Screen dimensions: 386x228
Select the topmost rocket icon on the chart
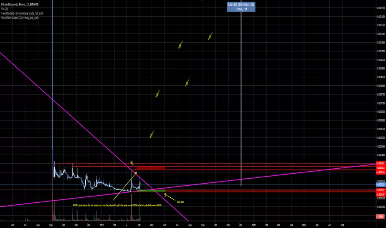210,36
